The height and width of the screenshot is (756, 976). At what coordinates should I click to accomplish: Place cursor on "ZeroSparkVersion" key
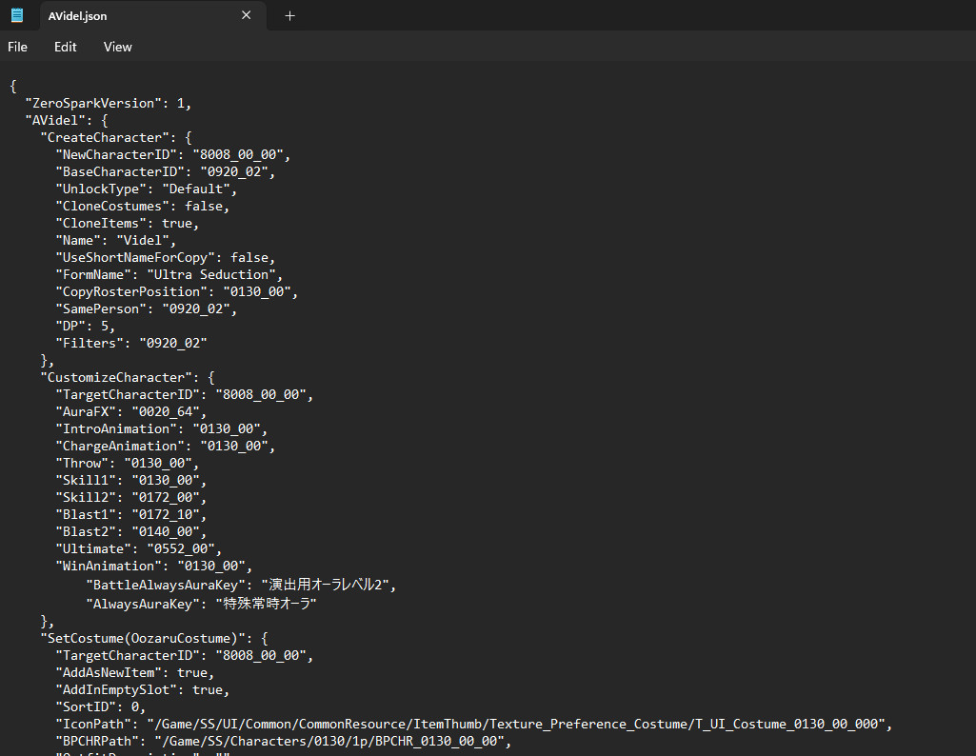click(93, 103)
